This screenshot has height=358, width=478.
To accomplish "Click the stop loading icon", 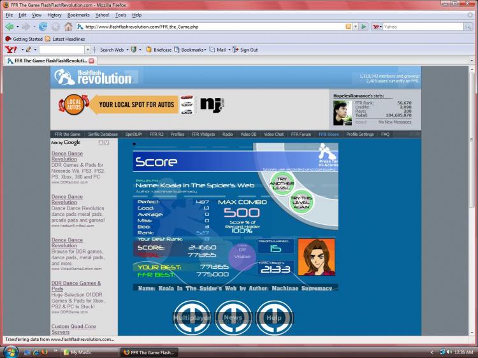I will pos(55,27).
